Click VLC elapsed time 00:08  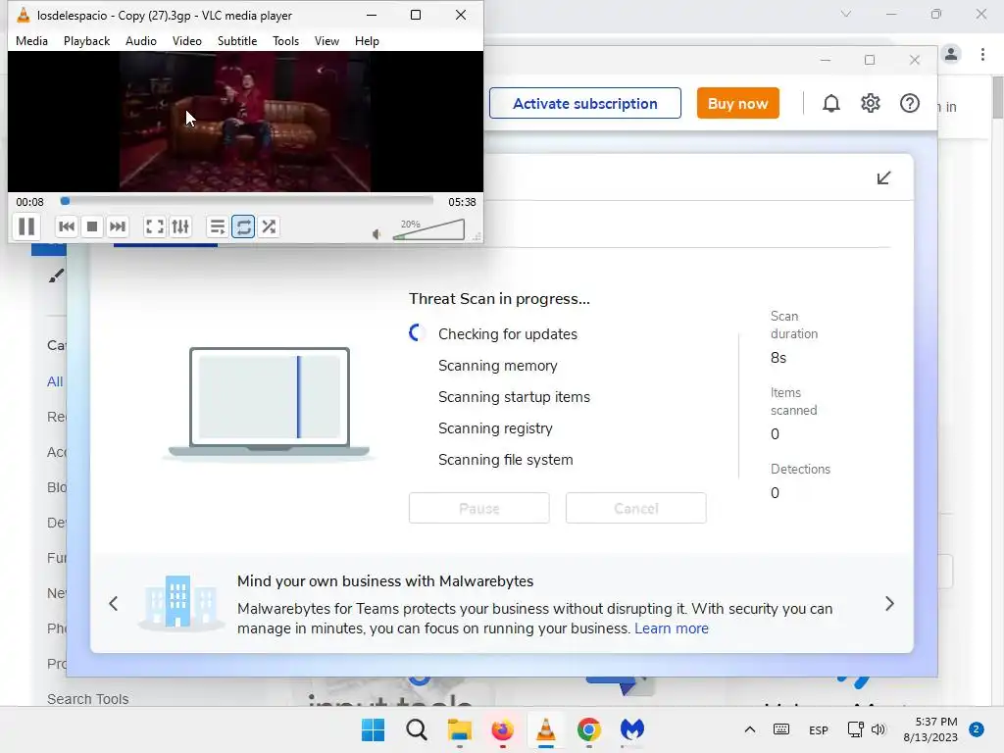[x=30, y=202]
